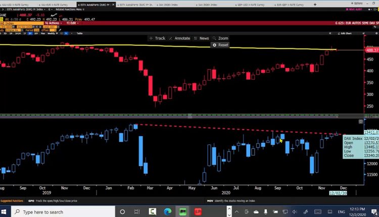
Task: Click the pencil edit study icon
Action: [x=60, y=30]
